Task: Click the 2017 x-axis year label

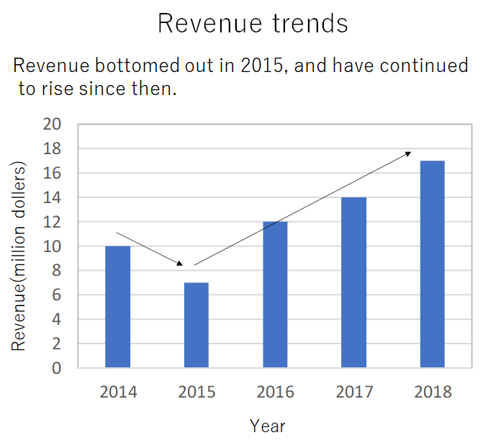Action: tap(353, 392)
